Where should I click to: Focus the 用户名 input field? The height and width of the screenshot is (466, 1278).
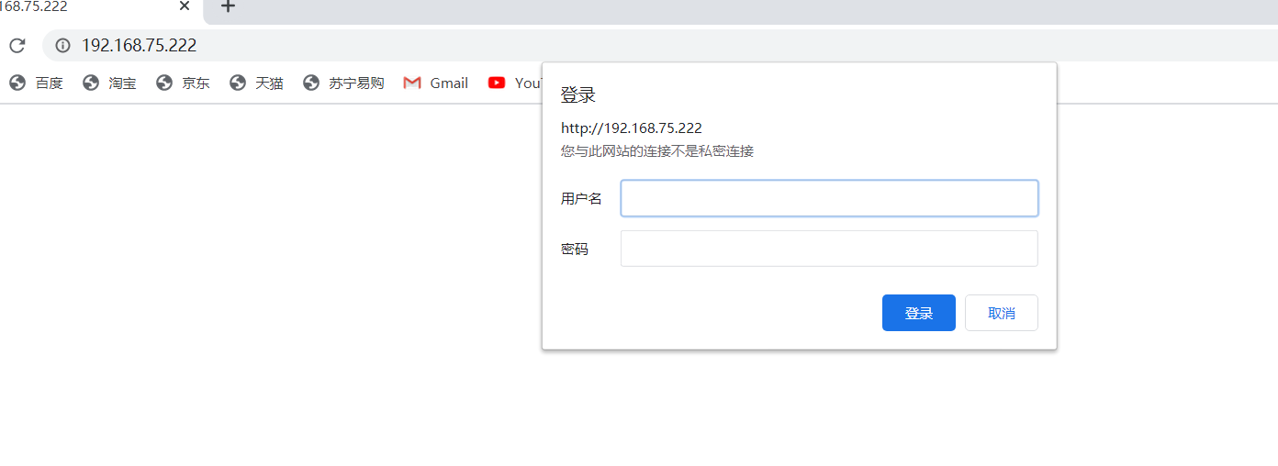click(829, 198)
